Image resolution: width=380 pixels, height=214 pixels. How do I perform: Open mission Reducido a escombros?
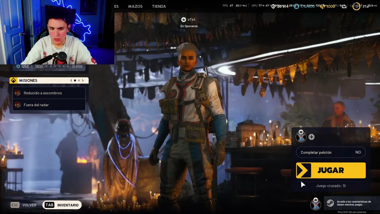(x=49, y=93)
